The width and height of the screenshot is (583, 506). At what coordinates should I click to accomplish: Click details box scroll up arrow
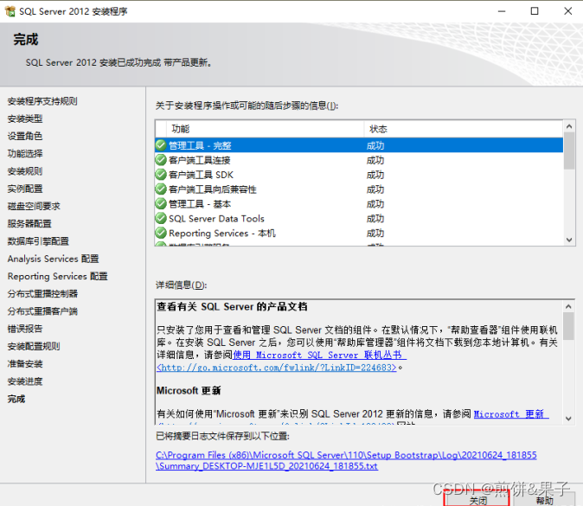[x=568, y=306]
